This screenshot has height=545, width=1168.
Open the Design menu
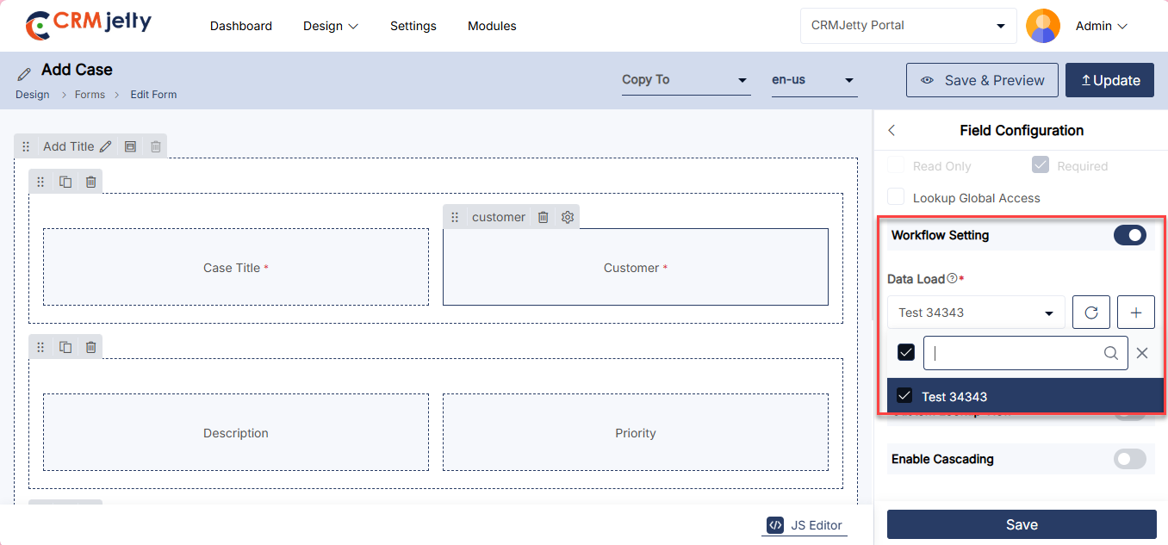coord(331,26)
